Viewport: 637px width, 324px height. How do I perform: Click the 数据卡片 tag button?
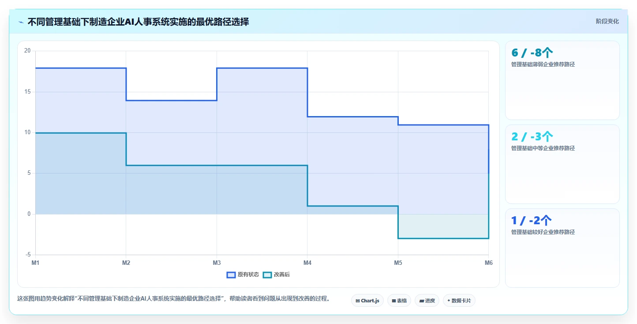click(459, 301)
